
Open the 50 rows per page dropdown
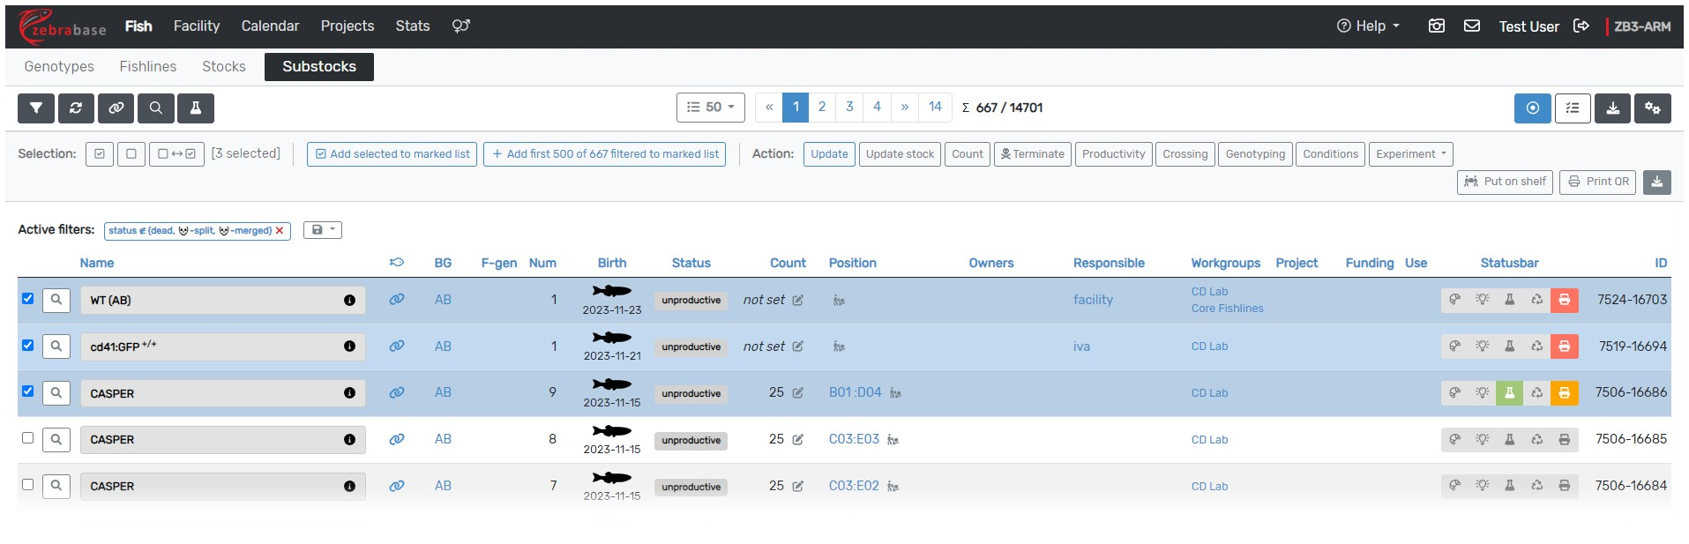coord(711,108)
